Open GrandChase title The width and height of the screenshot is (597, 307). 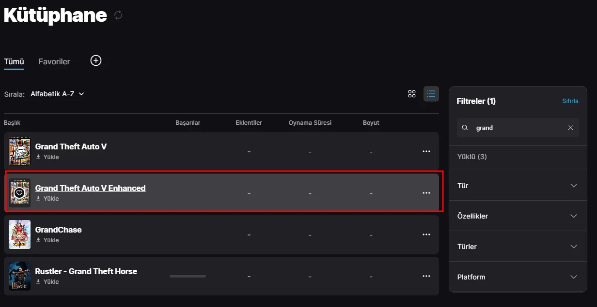click(58, 230)
